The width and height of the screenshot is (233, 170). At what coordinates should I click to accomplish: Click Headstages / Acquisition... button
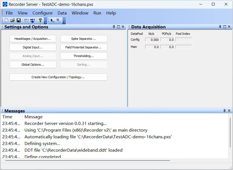tap(33, 39)
